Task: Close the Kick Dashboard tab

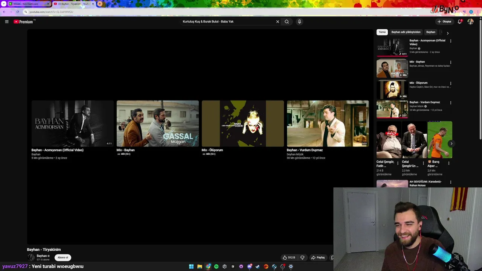Action: coord(48,4)
